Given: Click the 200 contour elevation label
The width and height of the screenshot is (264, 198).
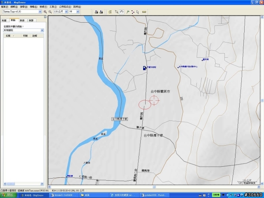Looking at the screenshot, I should coord(181,98).
